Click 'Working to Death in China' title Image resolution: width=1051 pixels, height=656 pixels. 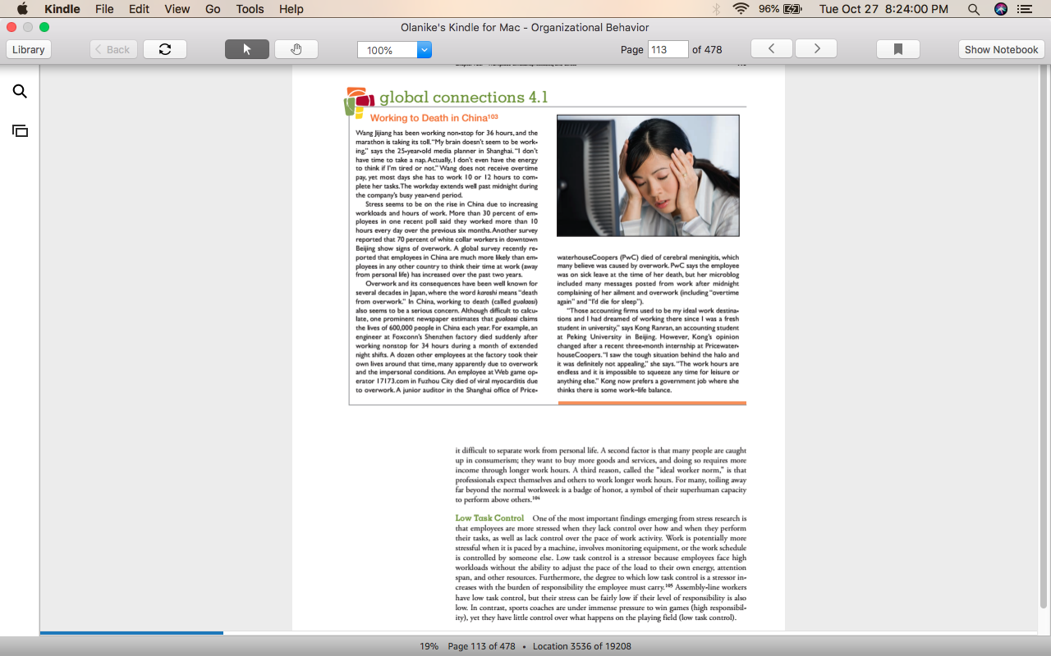click(x=434, y=118)
